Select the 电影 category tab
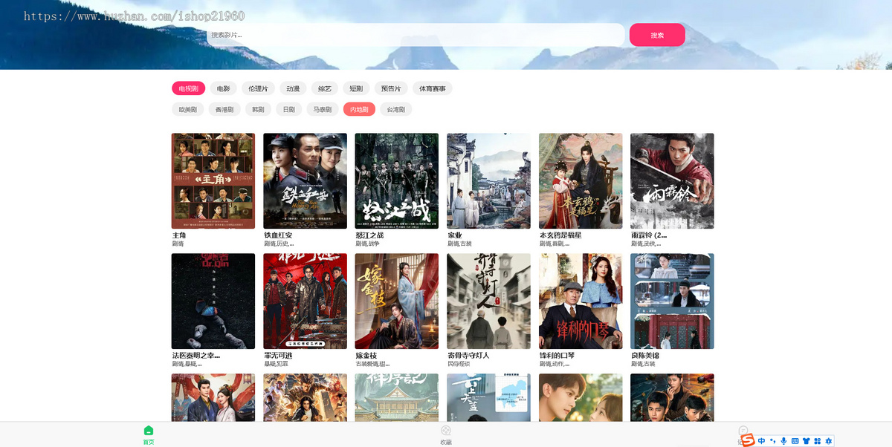The width and height of the screenshot is (892, 447). (224, 88)
